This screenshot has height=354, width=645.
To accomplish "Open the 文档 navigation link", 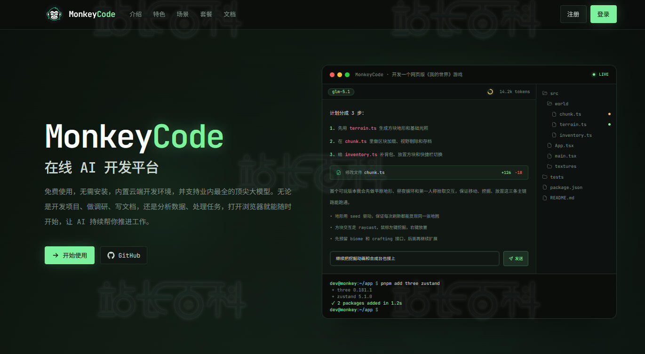I will pos(230,14).
